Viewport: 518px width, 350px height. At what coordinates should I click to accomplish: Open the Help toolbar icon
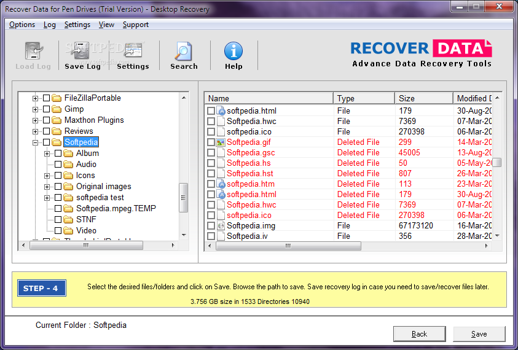[233, 51]
